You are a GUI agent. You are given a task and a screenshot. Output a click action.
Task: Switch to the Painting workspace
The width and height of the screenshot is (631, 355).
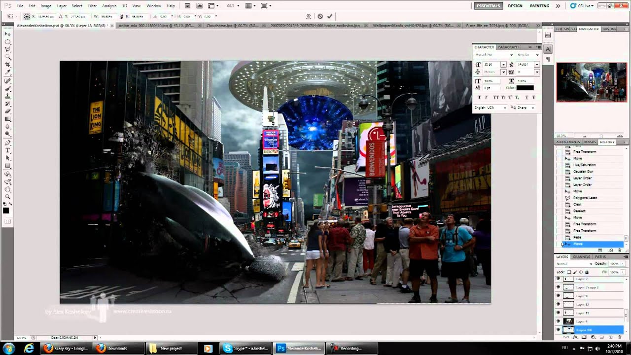[x=539, y=6]
